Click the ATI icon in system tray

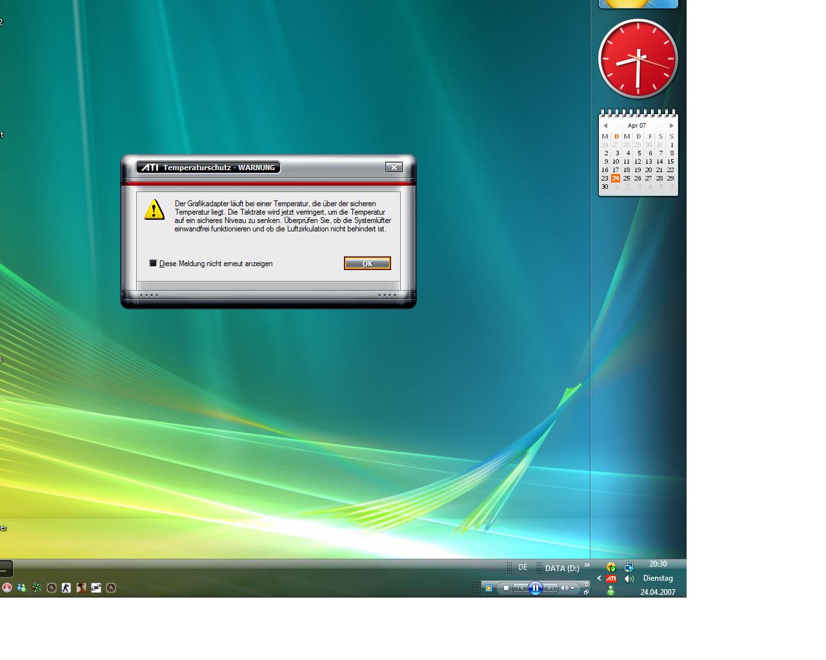click(611, 579)
